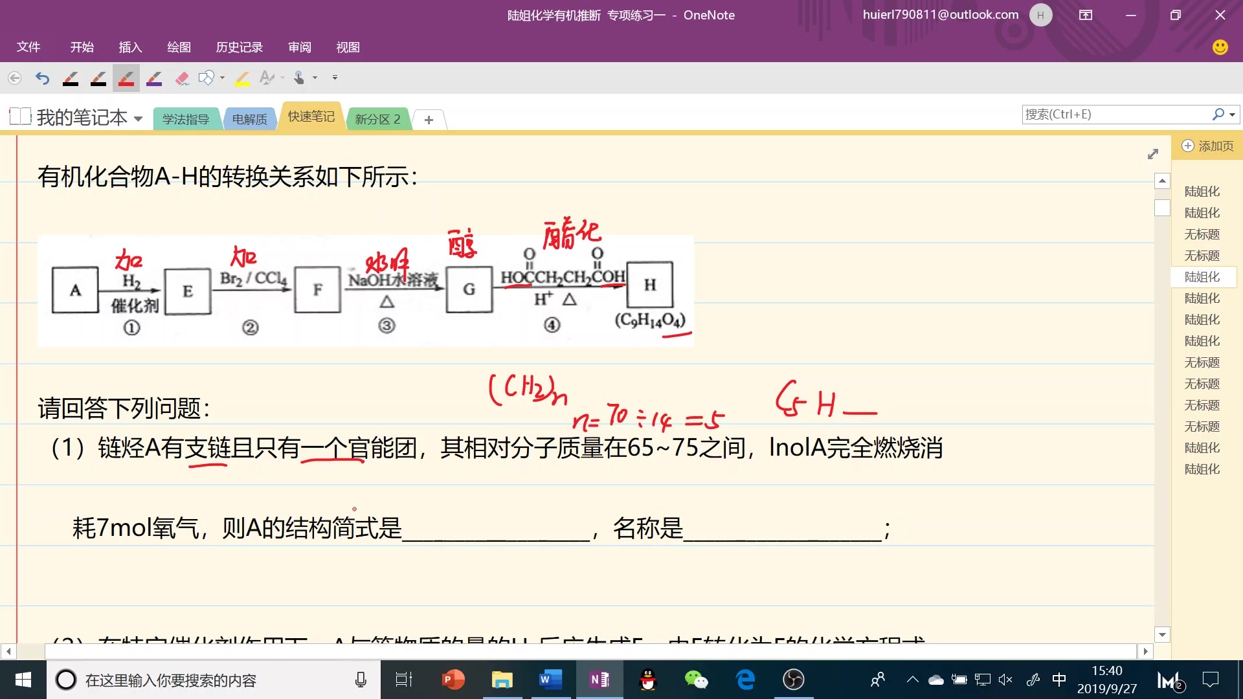The height and width of the screenshot is (699, 1243).
Task: Expand the quick access toolbar overflow chevron
Action: 335,78
